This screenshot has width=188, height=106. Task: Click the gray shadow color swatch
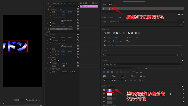(x=109, y=102)
